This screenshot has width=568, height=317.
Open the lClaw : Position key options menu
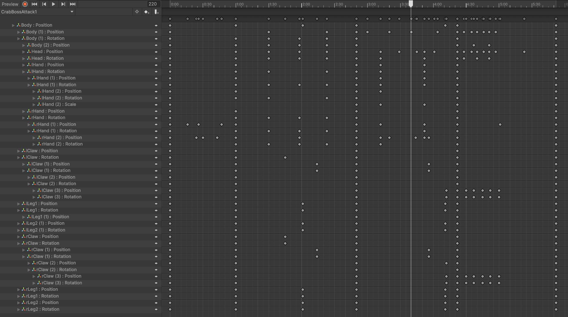156,151
